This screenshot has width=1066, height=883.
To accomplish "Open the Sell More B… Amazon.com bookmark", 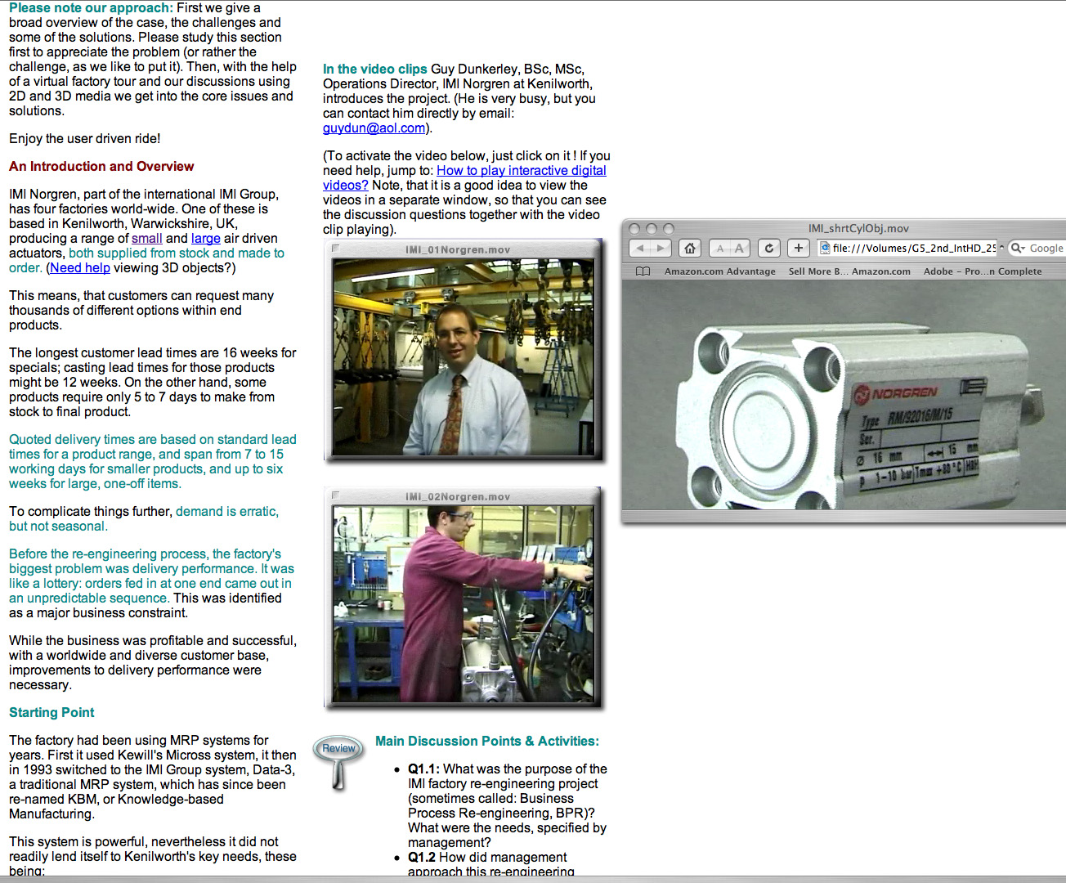I will [x=849, y=271].
